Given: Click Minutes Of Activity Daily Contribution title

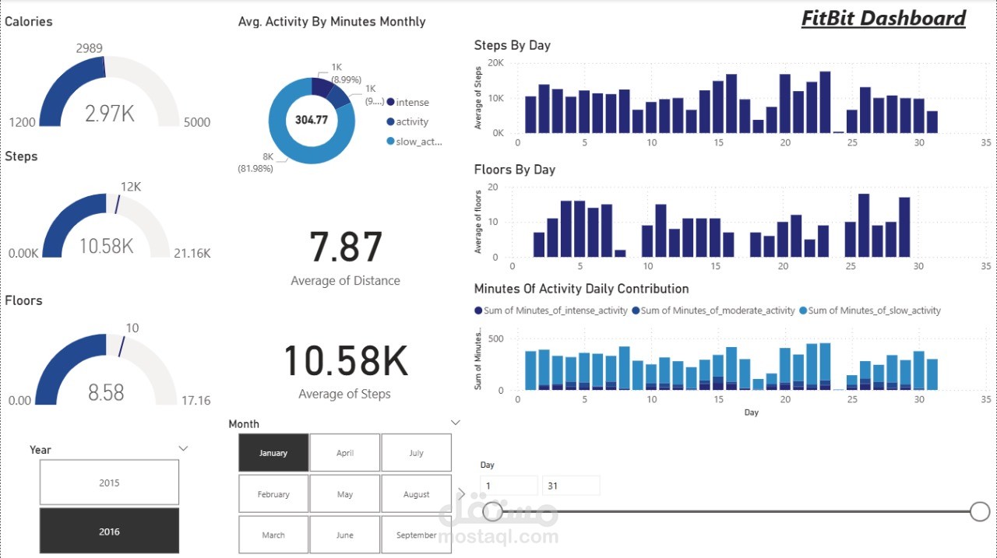Looking at the screenshot, I should click(x=582, y=288).
